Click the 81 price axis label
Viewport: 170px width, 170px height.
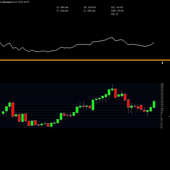click(161, 118)
